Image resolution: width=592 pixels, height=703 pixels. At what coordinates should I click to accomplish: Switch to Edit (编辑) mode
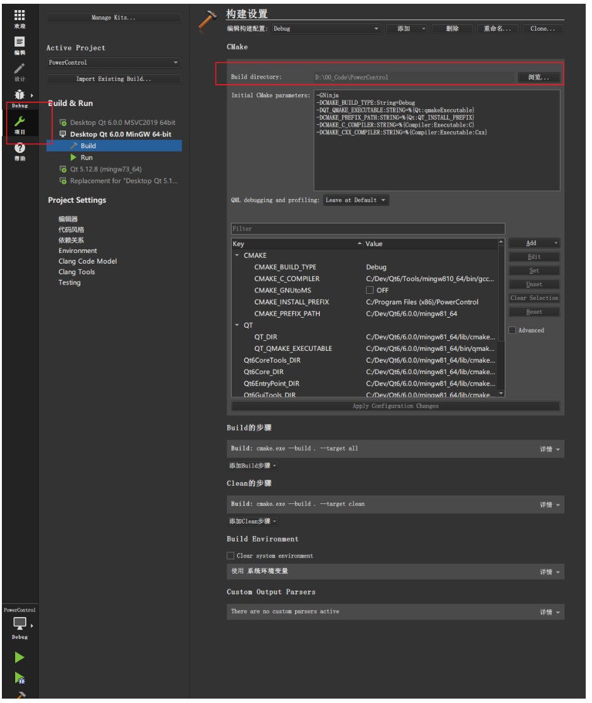[x=19, y=44]
